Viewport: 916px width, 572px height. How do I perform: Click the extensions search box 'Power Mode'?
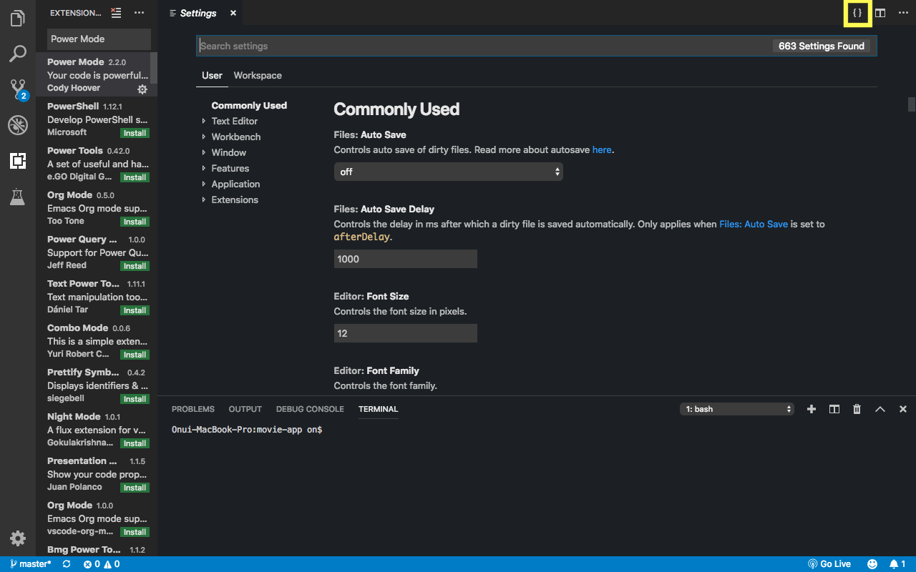click(x=99, y=39)
